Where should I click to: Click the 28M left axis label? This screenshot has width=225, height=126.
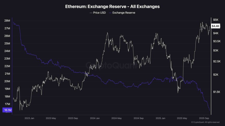point(7,21)
